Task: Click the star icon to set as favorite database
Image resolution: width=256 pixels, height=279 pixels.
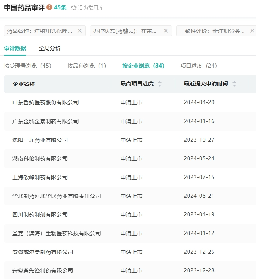Action: tap(73, 8)
